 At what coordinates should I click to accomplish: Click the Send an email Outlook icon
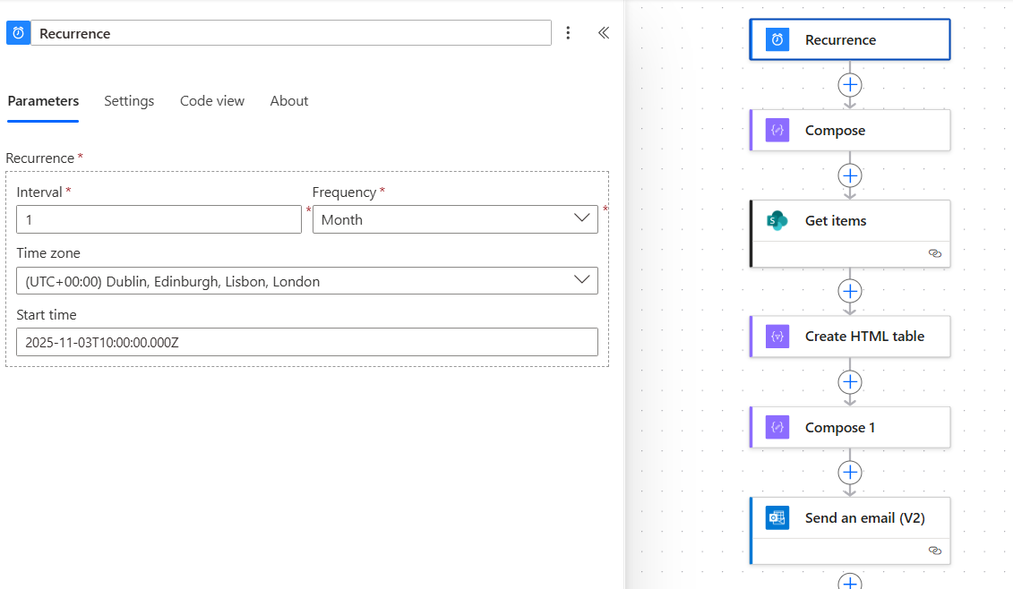click(777, 517)
